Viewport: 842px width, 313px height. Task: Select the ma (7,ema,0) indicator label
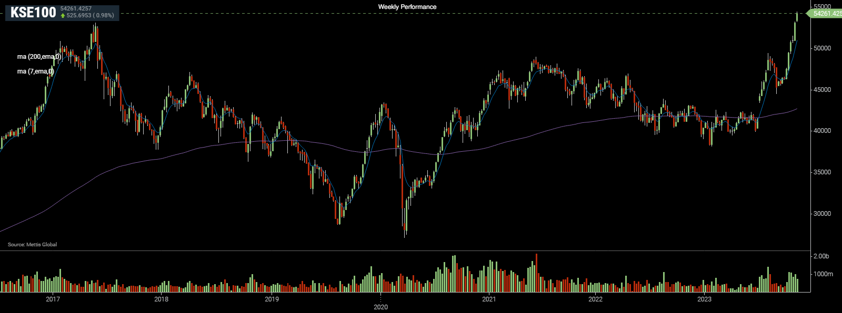coord(35,71)
